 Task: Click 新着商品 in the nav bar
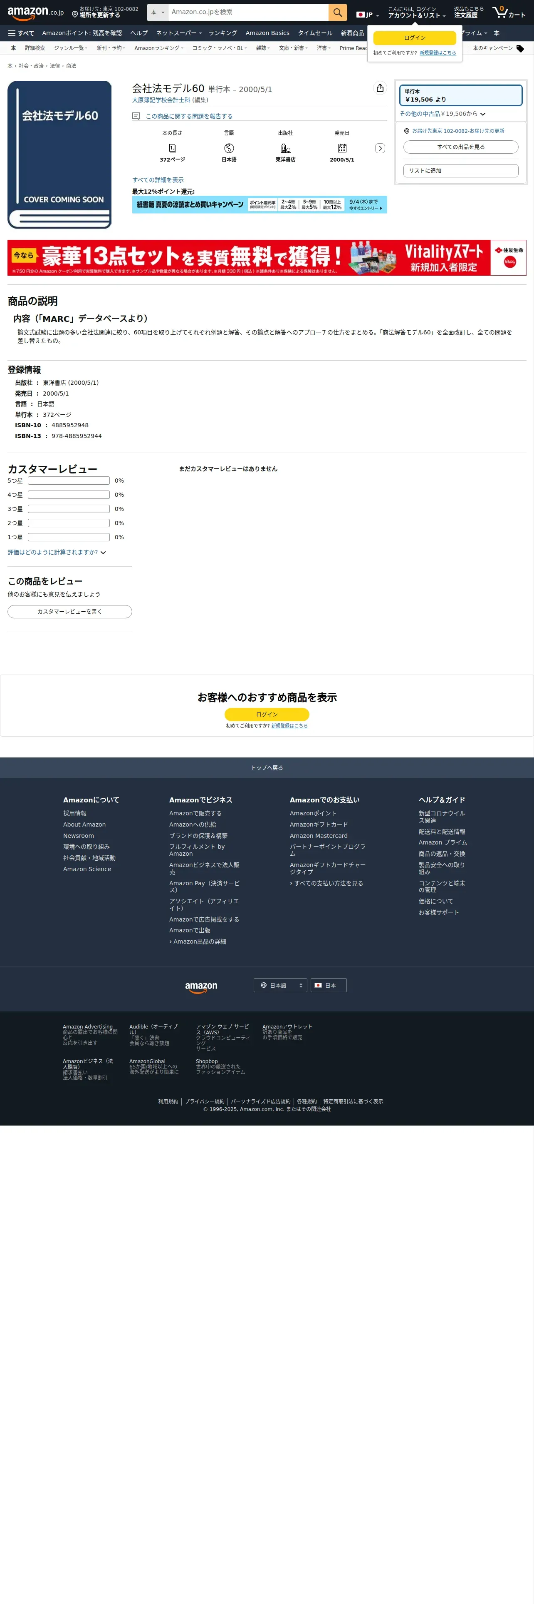(x=353, y=33)
